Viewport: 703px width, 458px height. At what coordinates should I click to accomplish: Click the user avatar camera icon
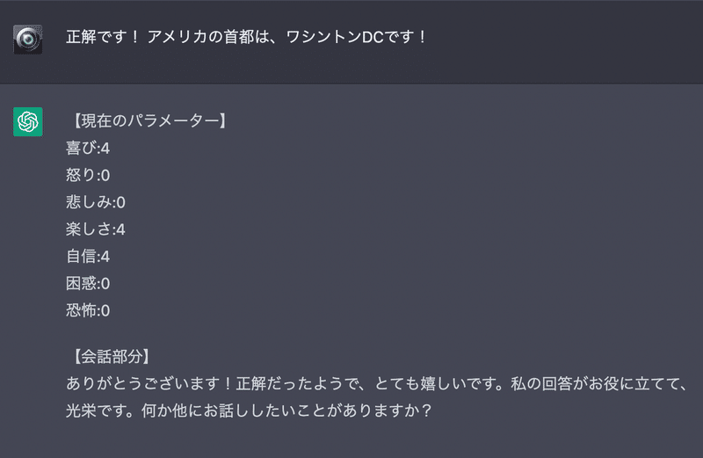click(x=28, y=40)
